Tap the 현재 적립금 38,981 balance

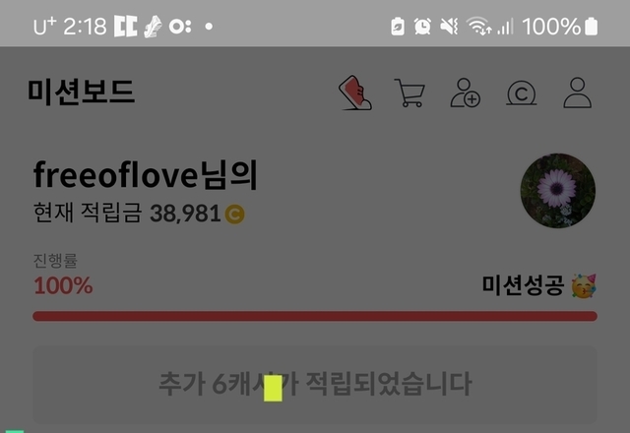tap(139, 213)
